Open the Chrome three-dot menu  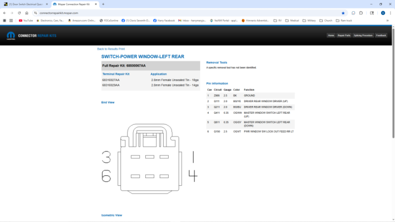[390, 13]
